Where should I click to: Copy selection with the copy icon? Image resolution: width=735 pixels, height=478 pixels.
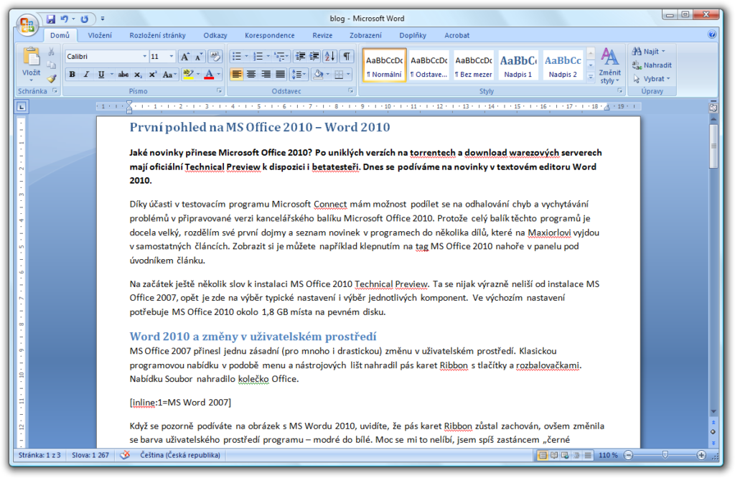pyautogui.click(x=52, y=65)
